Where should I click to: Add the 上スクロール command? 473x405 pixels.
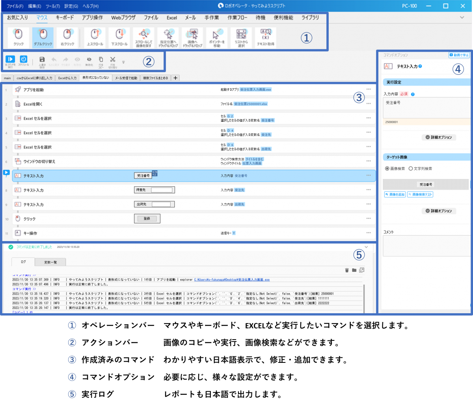95,38
